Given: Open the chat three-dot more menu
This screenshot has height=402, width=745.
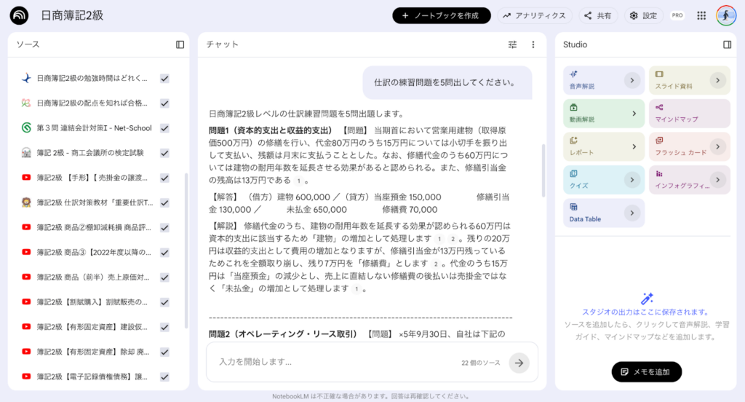Looking at the screenshot, I should pos(533,44).
